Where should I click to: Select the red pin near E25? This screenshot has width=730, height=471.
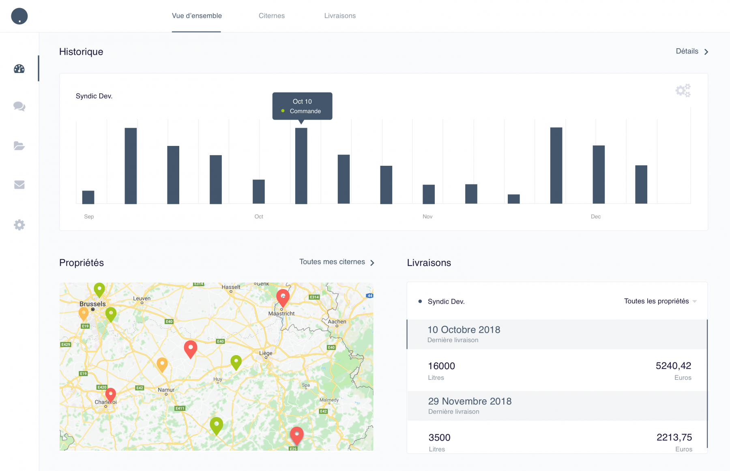(x=297, y=436)
